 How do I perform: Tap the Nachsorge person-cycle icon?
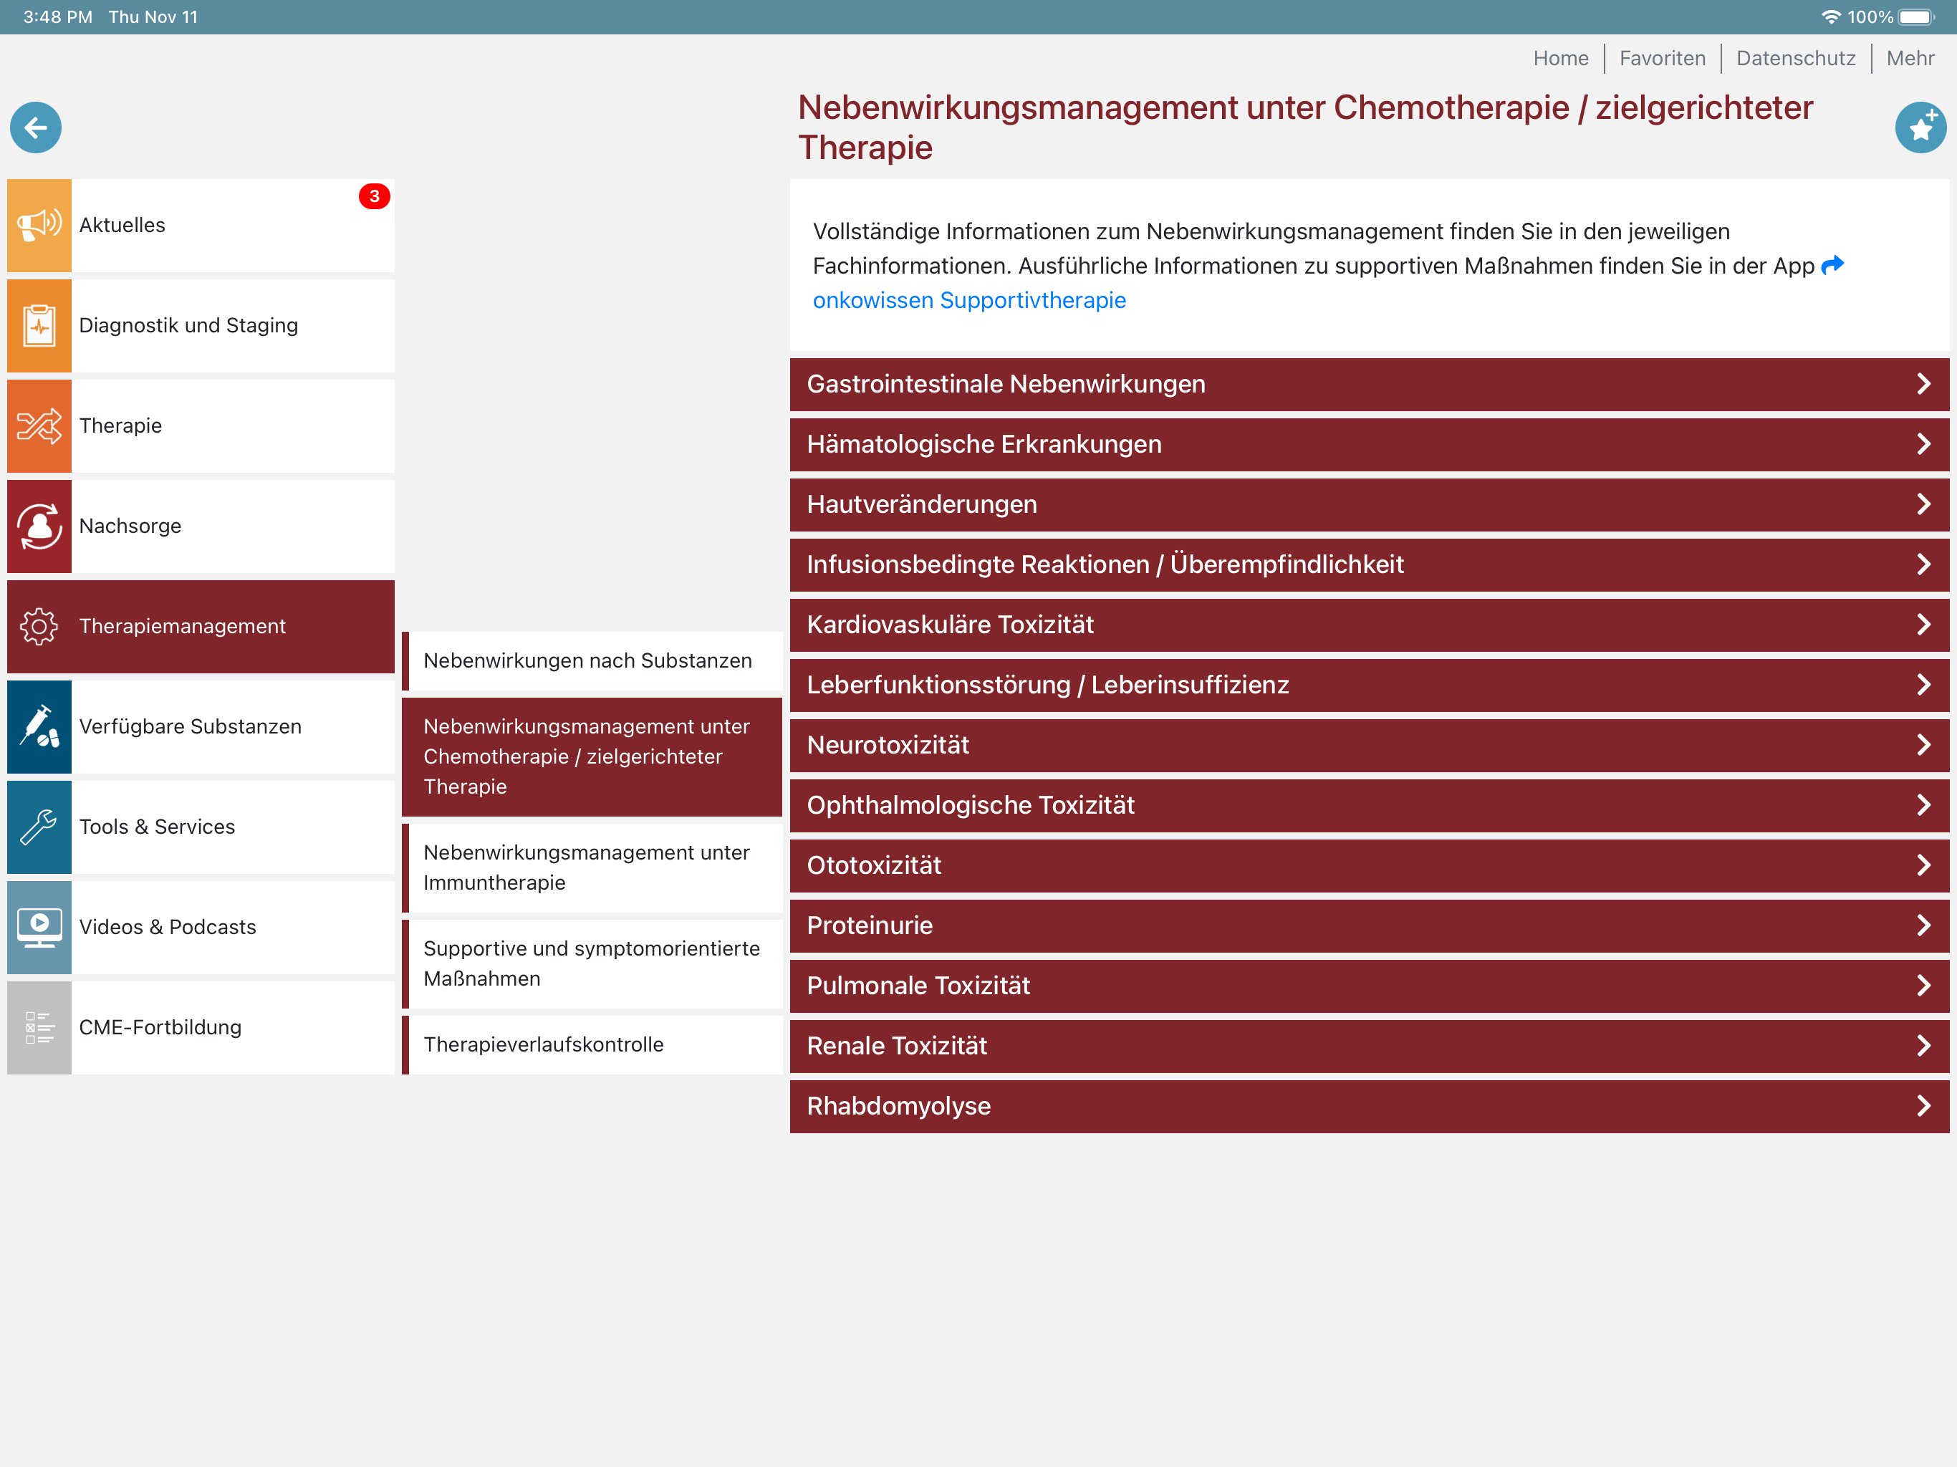39,526
